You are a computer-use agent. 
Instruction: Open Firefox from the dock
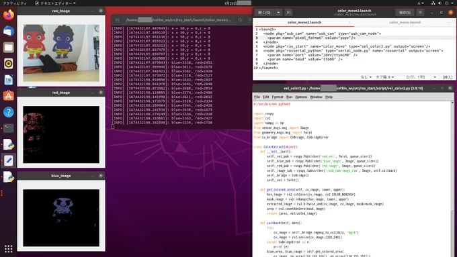click(9, 15)
